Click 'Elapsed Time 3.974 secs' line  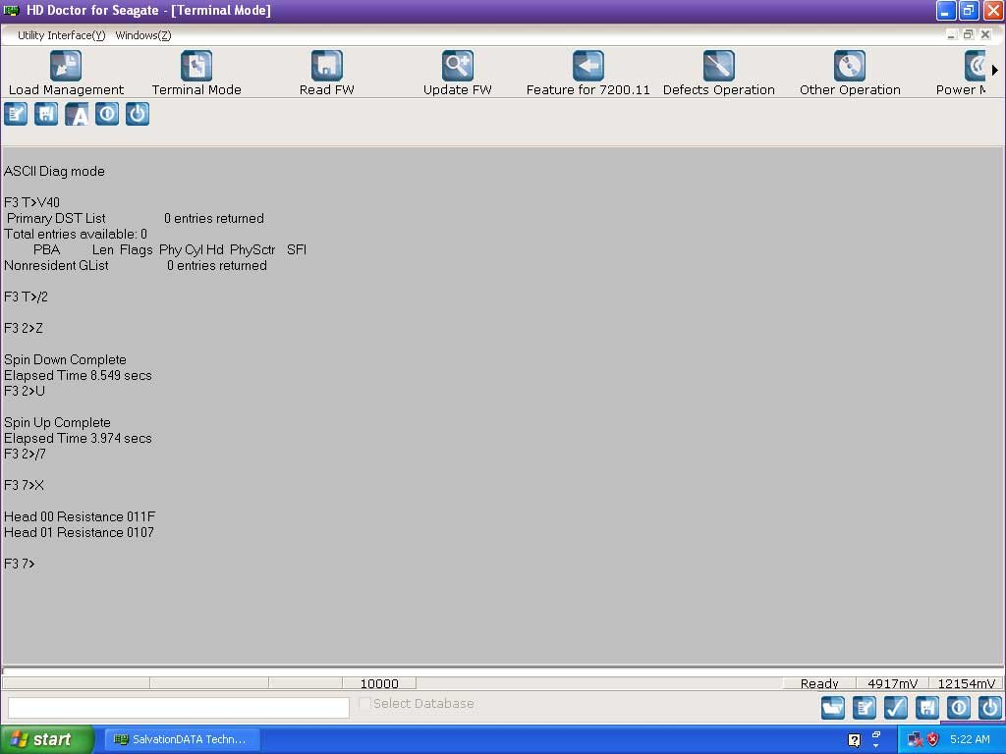[78, 438]
